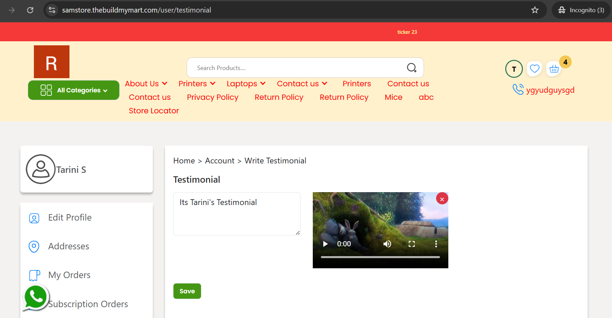Enter video fullscreen mode
The height and width of the screenshot is (318, 612).
pyautogui.click(x=412, y=244)
